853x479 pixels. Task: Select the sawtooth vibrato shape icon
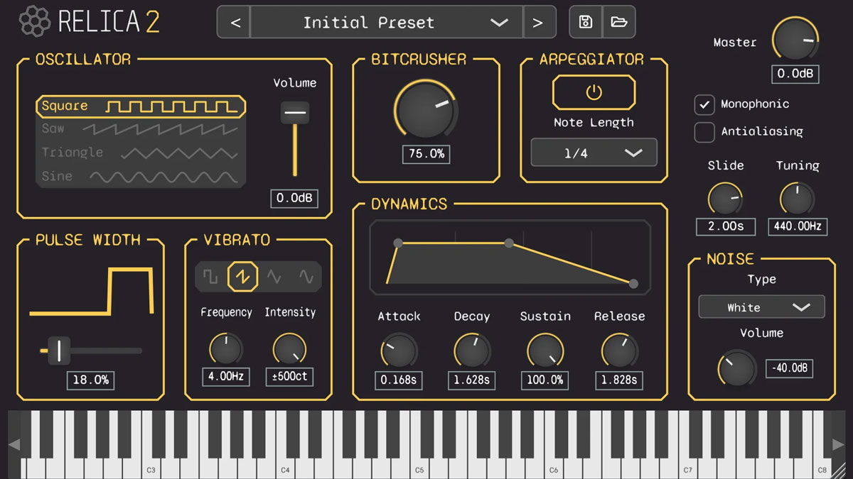pyautogui.click(x=242, y=277)
